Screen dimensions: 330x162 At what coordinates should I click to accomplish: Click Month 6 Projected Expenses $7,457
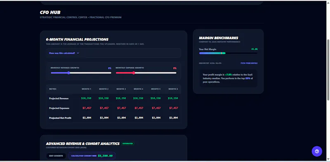[x=174, y=108]
